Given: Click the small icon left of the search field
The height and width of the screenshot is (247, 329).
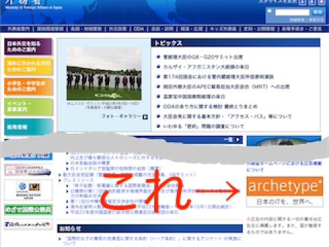Looking at the screenshot, I should point(269,11).
